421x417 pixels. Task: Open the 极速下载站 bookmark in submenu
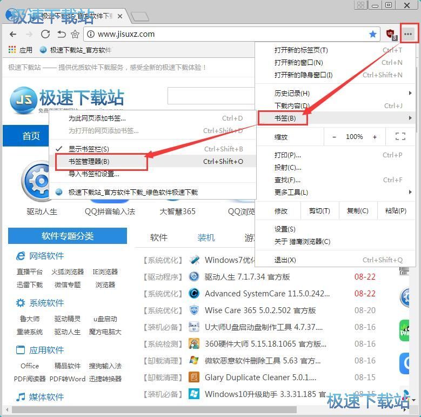(153, 192)
